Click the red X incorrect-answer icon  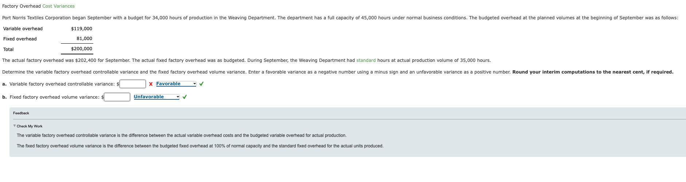click(x=151, y=84)
